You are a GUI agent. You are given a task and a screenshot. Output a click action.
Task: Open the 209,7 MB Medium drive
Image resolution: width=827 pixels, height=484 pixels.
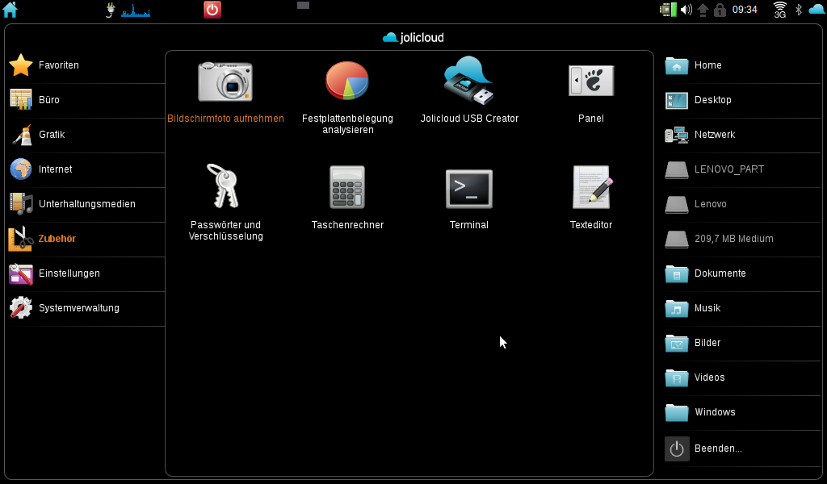tap(742, 239)
